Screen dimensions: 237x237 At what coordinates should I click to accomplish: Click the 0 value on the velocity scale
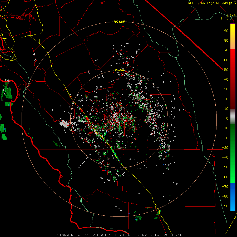227,118
